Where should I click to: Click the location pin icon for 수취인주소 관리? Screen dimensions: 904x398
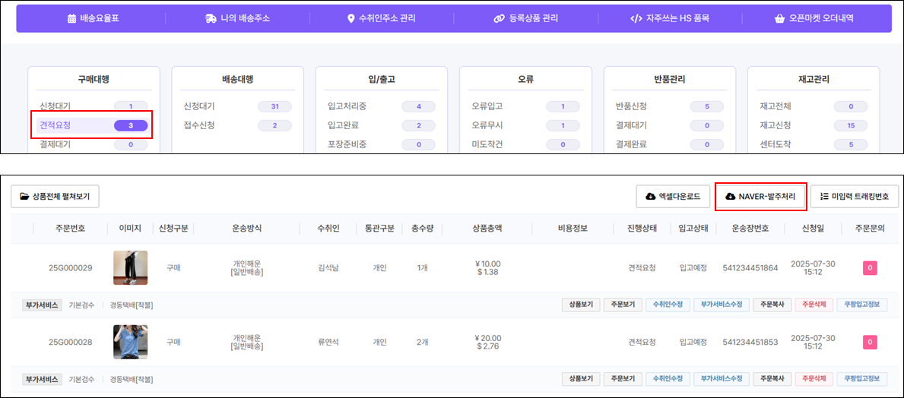click(350, 18)
